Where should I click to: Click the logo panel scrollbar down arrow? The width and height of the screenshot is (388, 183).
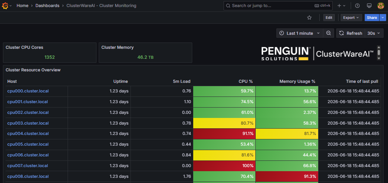click(x=379, y=58)
